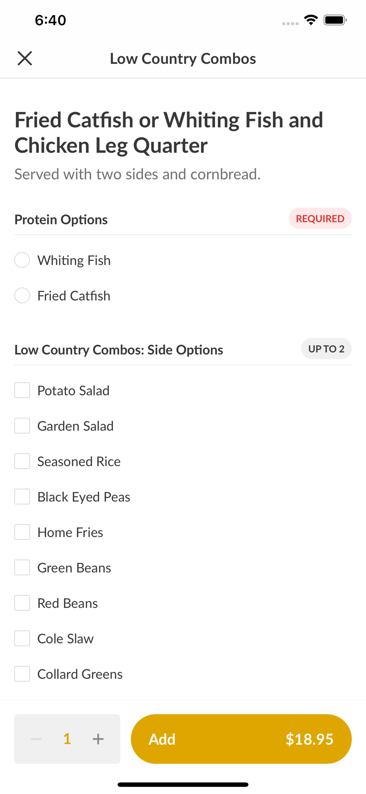Tap the UP TO 2 badge

(326, 349)
